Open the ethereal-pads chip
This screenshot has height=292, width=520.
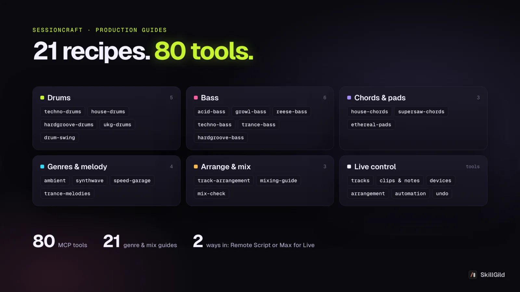click(371, 125)
